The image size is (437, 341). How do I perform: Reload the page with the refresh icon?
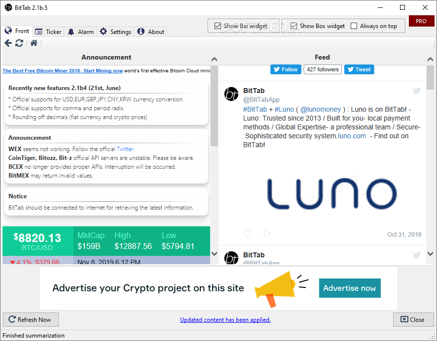[19, 43]
